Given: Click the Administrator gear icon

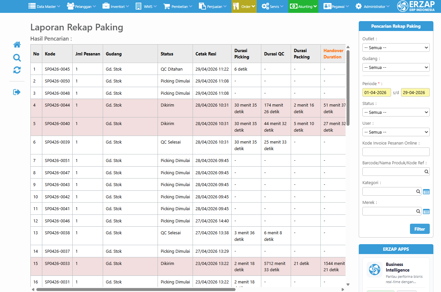Looking at the screenshot, I should (359, 6).
